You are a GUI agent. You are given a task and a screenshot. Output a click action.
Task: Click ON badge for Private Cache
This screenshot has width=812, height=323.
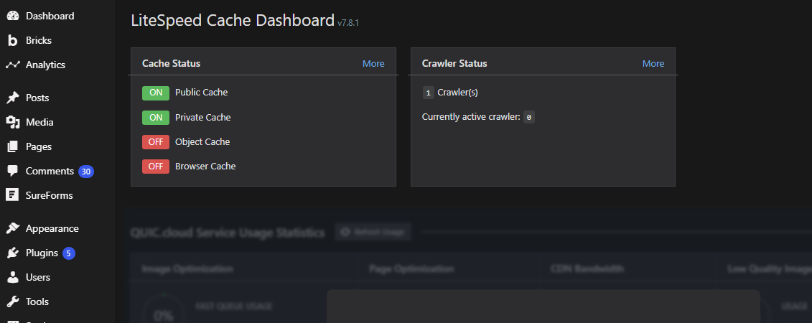[156, 118]
